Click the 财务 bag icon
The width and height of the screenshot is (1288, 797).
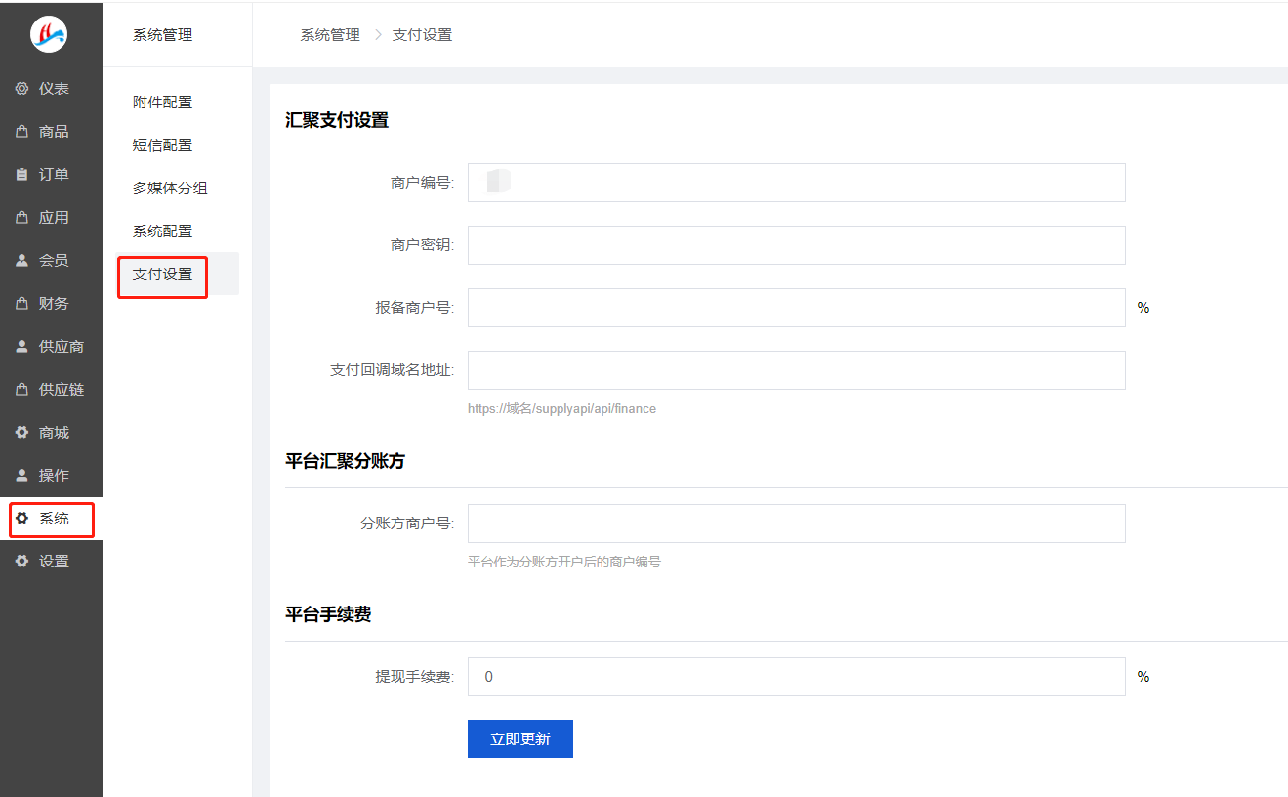point(21,304)
